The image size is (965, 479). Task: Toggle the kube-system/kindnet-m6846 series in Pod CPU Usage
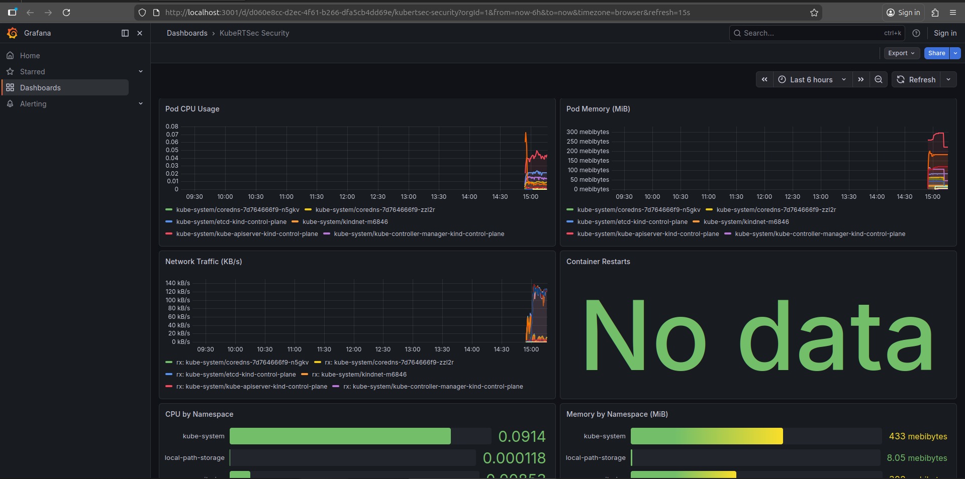(345, 221)
